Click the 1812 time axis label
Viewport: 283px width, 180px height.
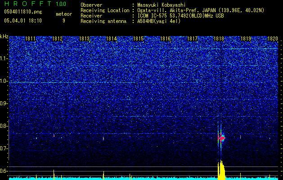click(x=57, y=39)
